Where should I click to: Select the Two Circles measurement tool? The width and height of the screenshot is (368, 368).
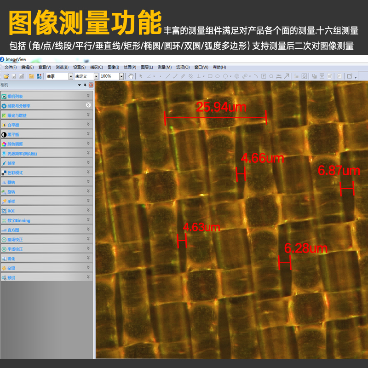tap(245, 76)
